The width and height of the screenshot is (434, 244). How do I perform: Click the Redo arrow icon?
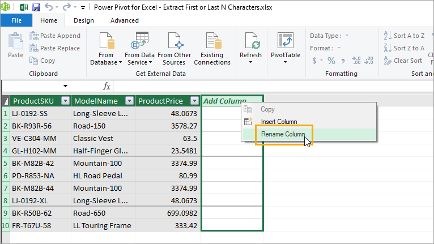(67, 7)
